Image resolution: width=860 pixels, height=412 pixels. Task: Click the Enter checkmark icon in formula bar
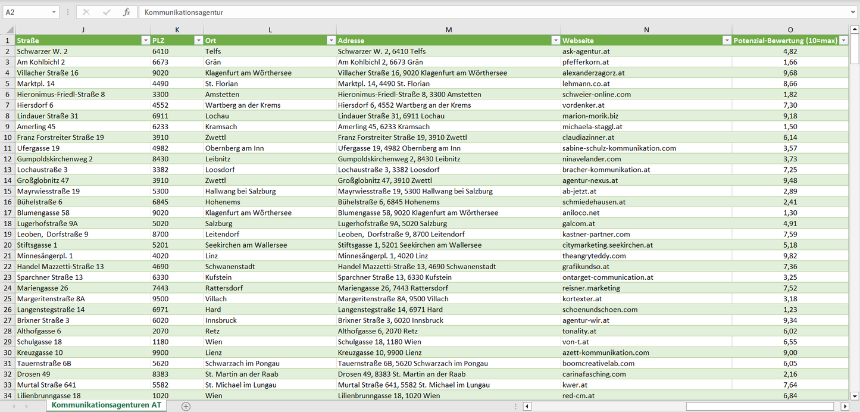point(107,12)
